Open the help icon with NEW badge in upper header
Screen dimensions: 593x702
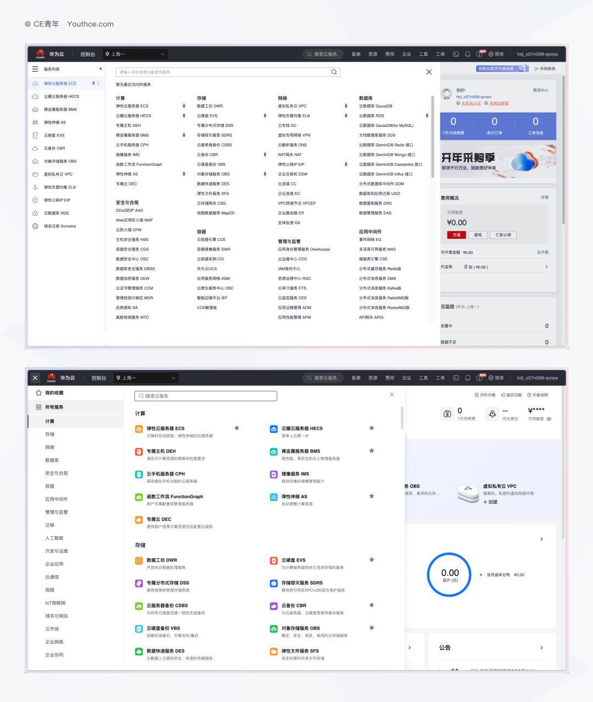[x=479, y=54]
